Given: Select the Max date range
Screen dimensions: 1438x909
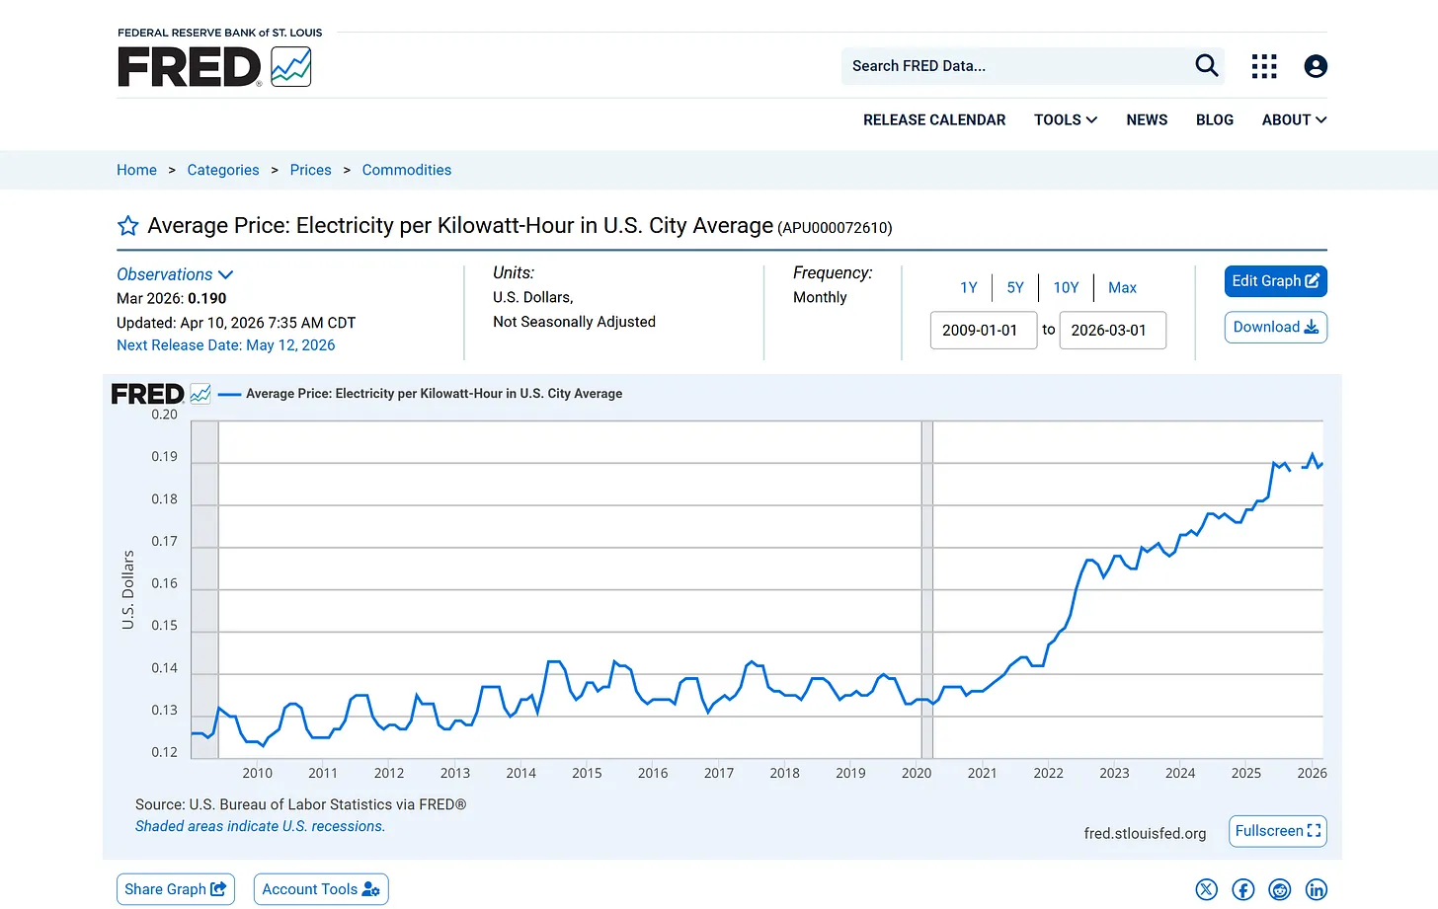Looking at the screenshot, I should [x=1122, y=287].
